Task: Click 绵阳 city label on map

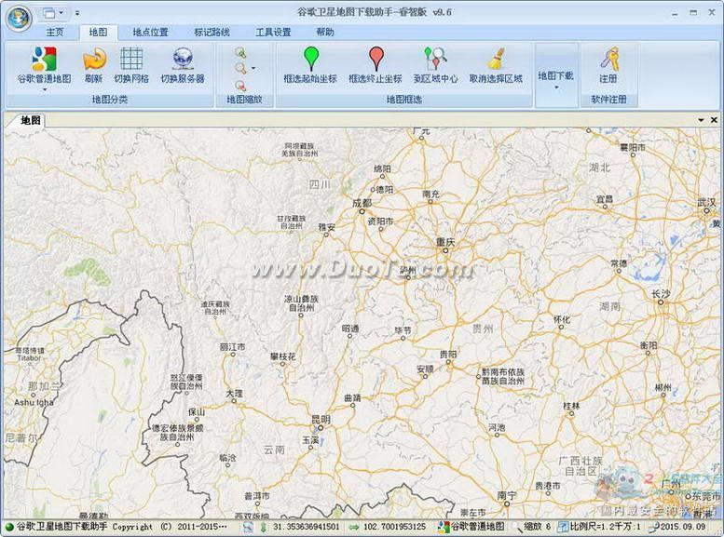Action: point(382,168)
